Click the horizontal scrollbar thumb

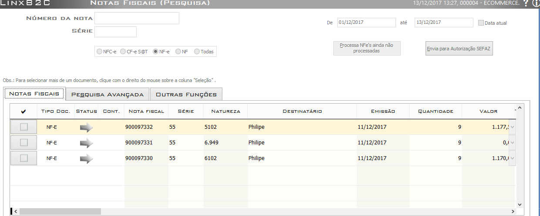(x=60, y=211)
